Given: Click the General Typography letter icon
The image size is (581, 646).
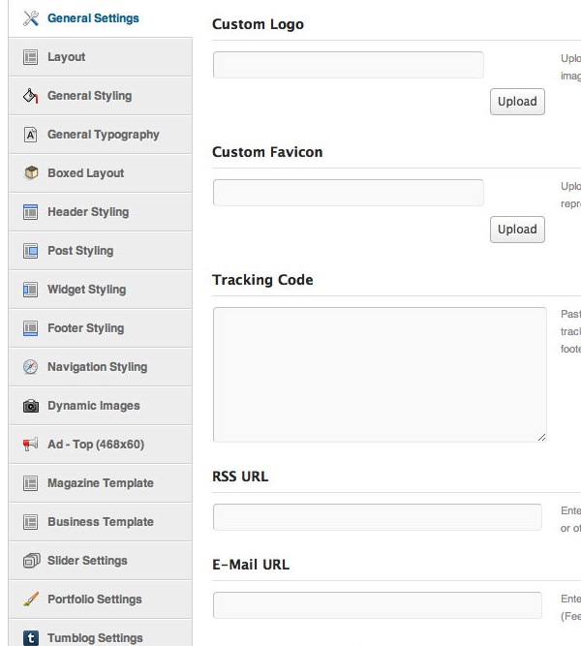Looking at the screenshot, I should [30, 135].
